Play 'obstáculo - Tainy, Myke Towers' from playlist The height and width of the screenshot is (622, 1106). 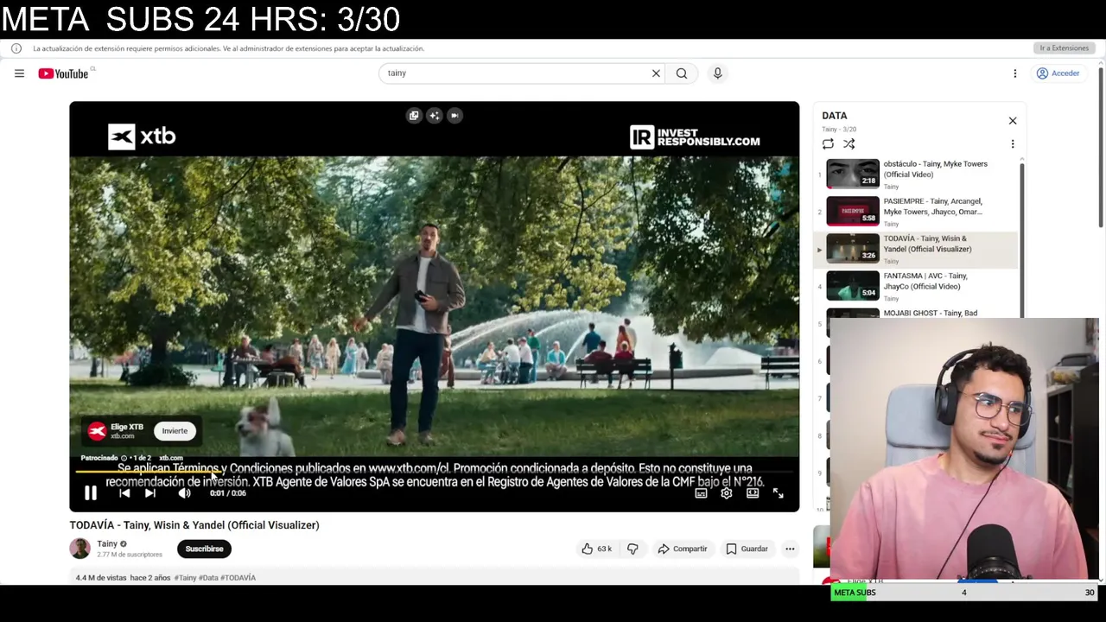pyautogui.click(x=916, y=174)
